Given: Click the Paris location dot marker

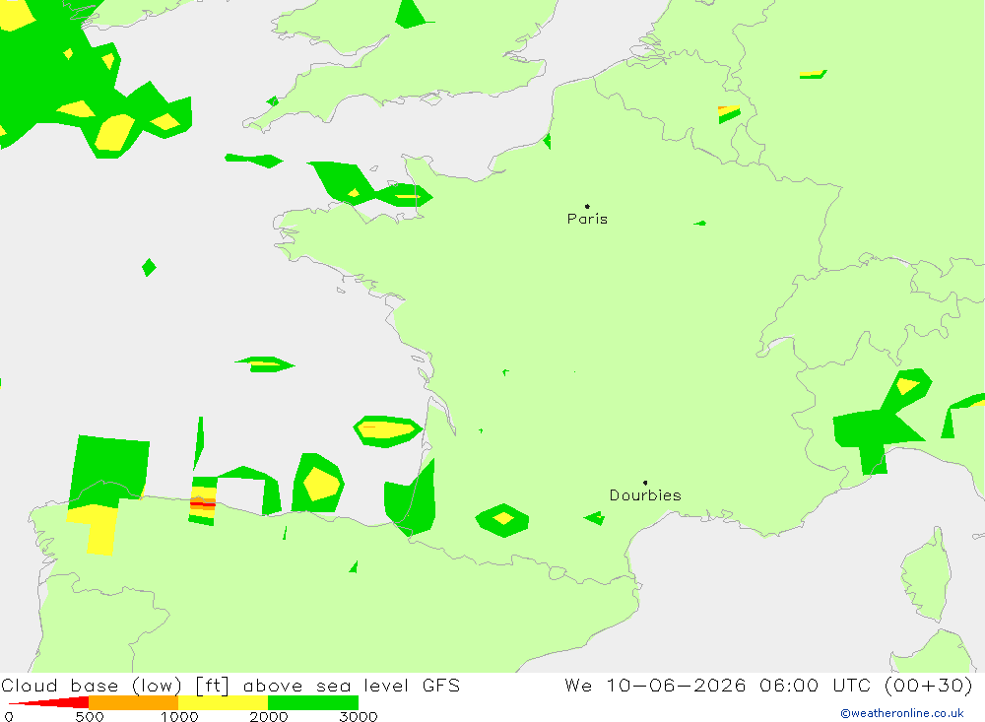Looking at the screenshot, I should tap(587, 206).
